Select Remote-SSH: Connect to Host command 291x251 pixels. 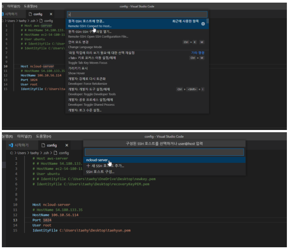click(137, 24)
